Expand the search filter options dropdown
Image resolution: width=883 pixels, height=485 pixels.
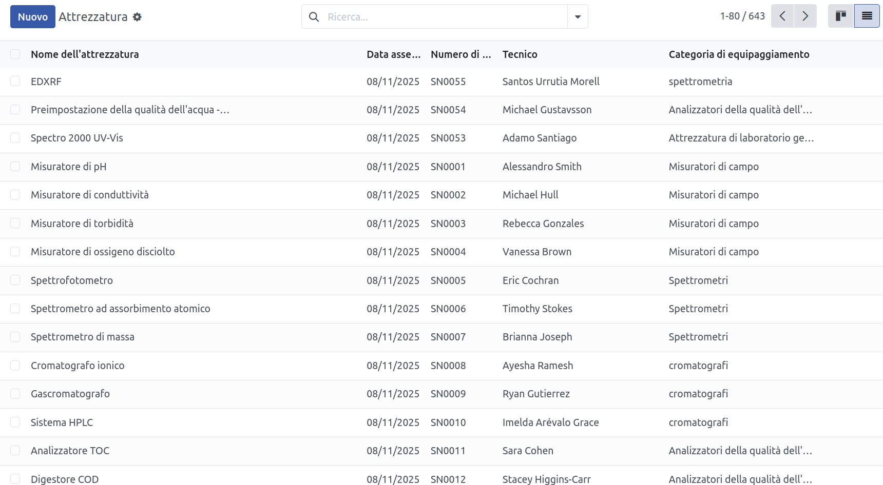[x=578, y=17]
